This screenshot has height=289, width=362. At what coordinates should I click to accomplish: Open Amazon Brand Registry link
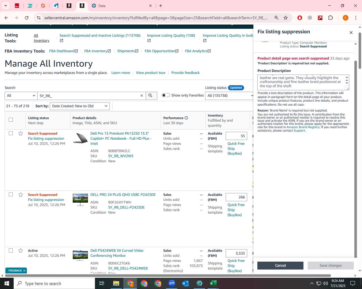click(x=303, y=127)
